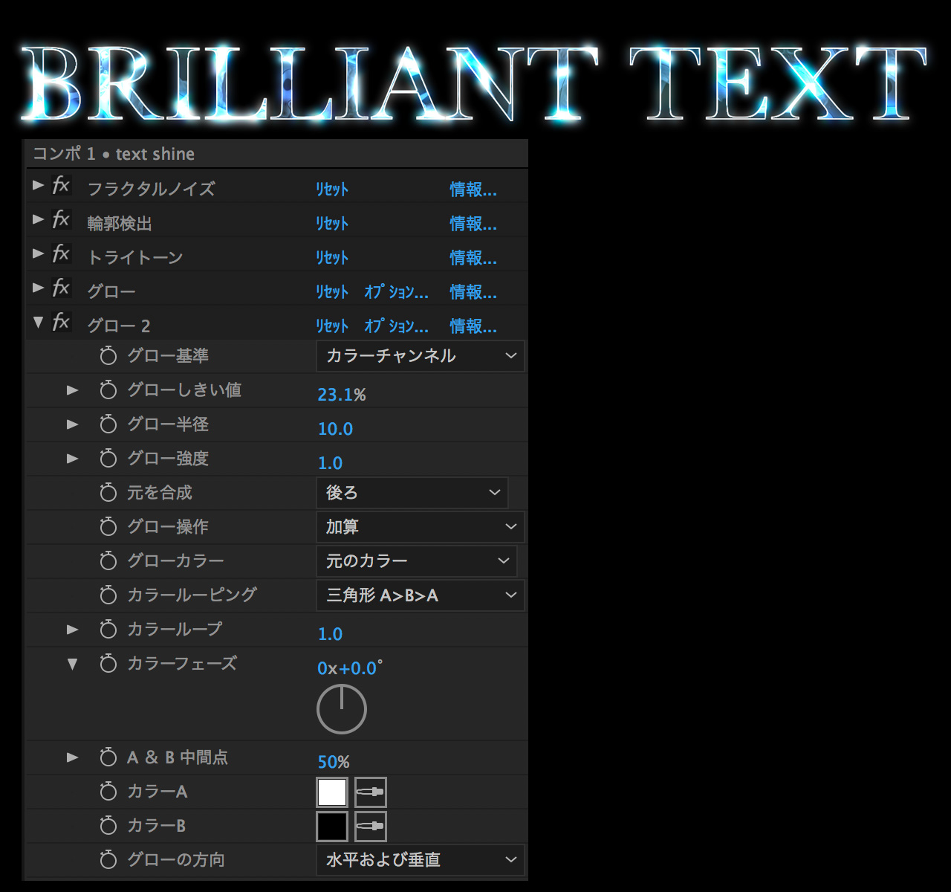The image size is (951, 892).
Task: Click the white カラーA swatch
Action: pos(332,792)
